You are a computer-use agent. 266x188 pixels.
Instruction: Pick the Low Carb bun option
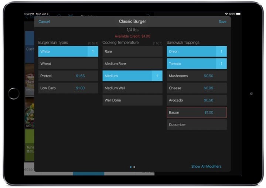pos(68,88)
